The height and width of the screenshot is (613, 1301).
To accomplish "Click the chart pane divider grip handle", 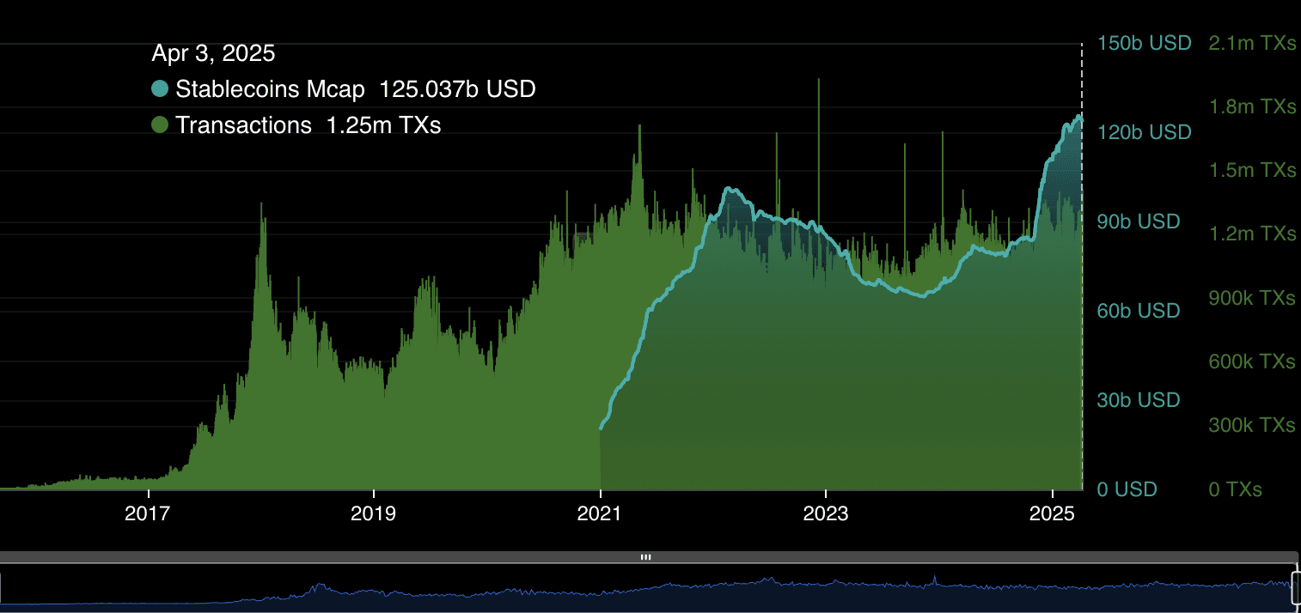I will 646,557.
